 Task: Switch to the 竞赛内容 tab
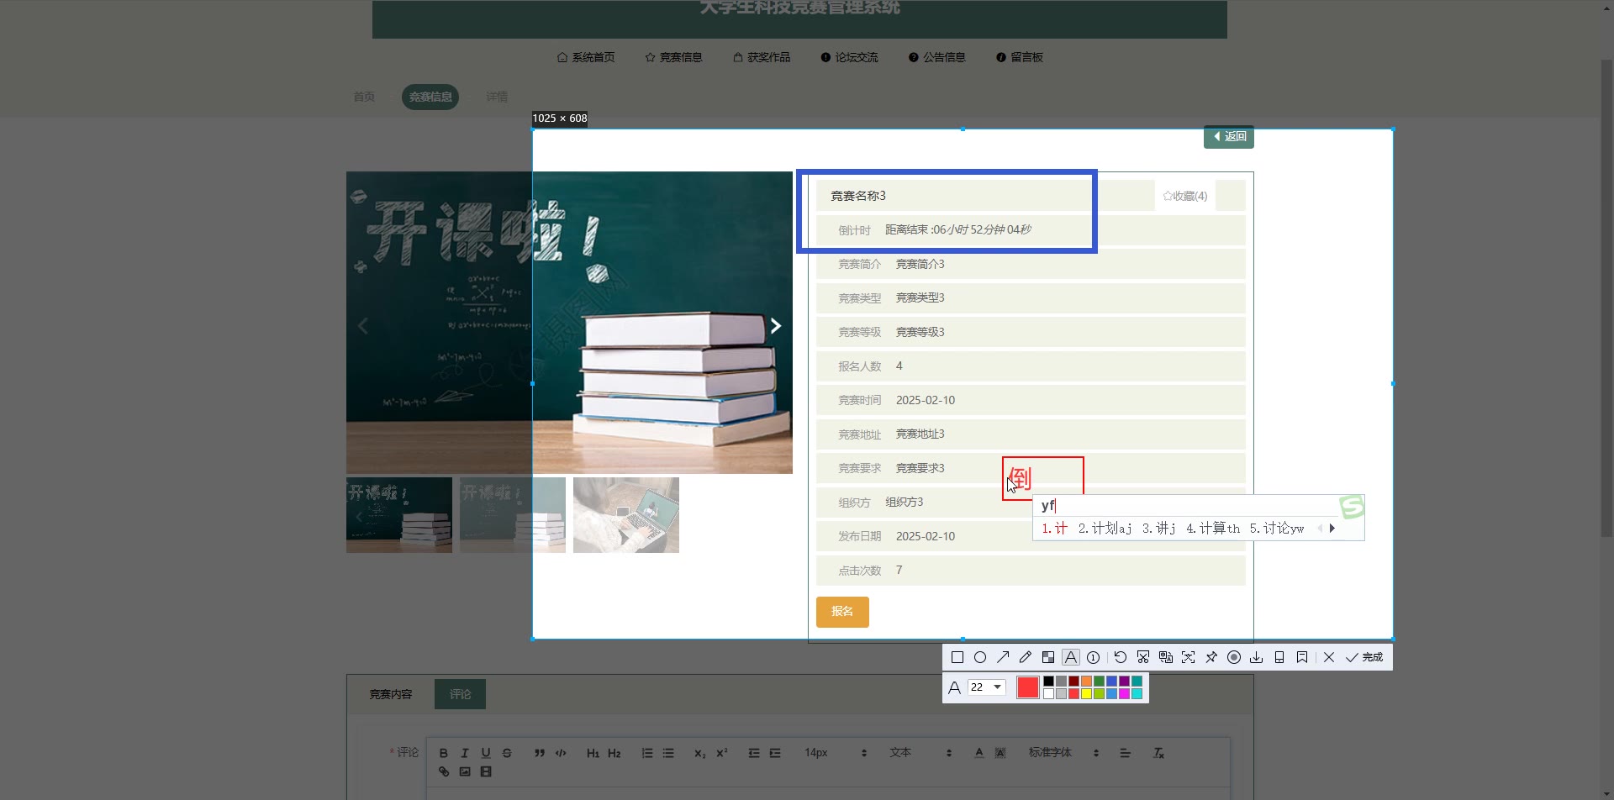tap(391, 694)
